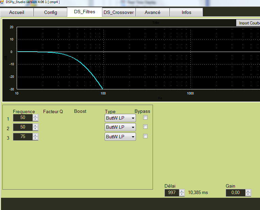Image resolution: width=260 pixels, height=210 pixels.
Task: Click the Facteur Q column header
Action: tap(53, 111)
